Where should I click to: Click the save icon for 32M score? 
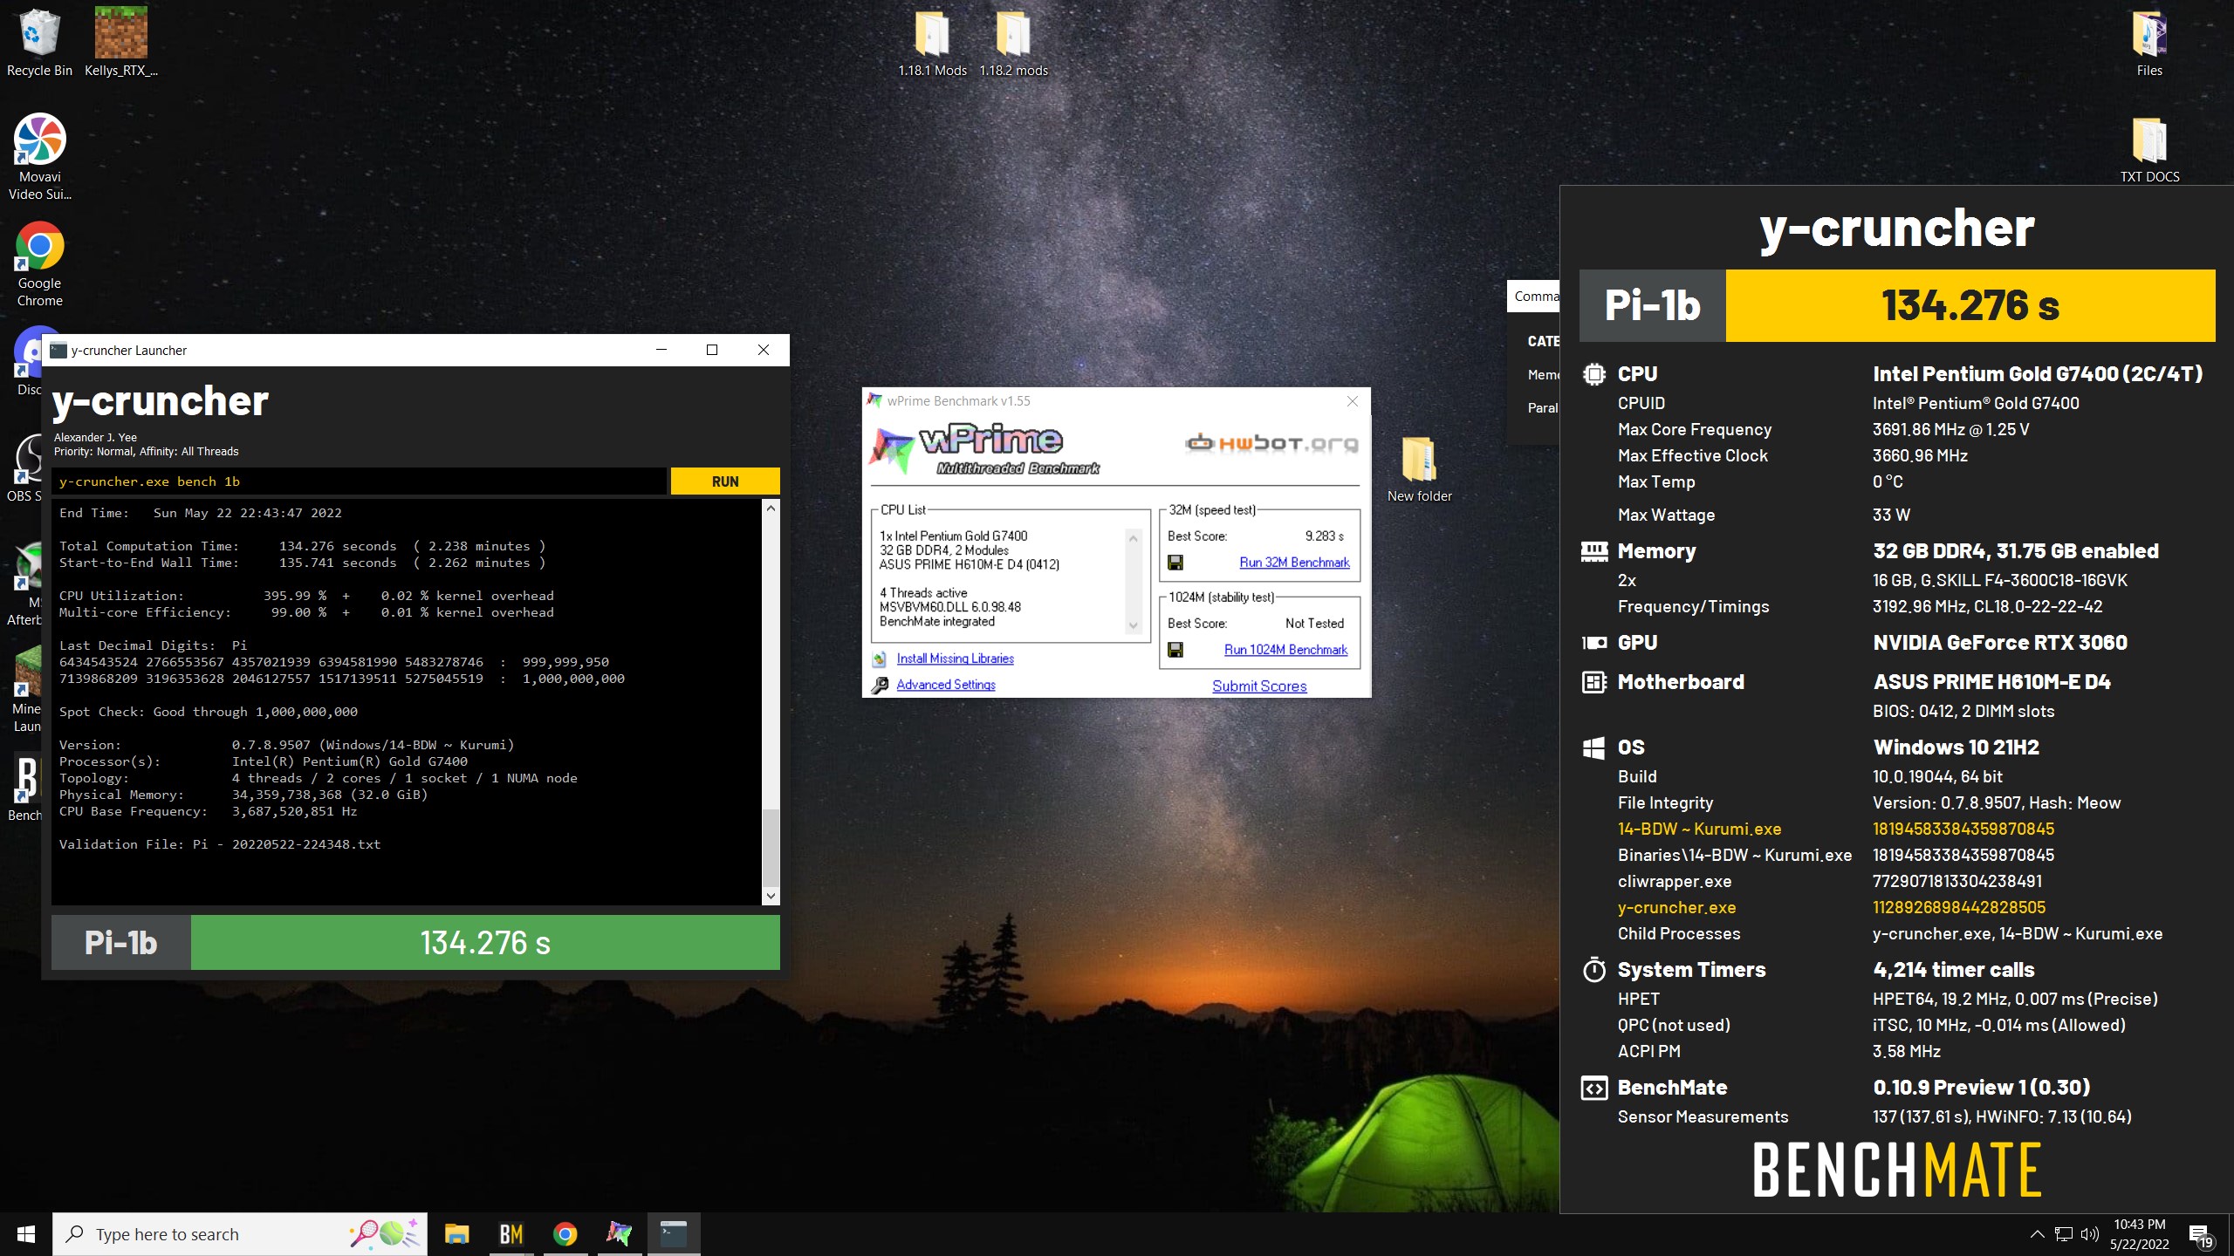click(x=1175, y=563)
